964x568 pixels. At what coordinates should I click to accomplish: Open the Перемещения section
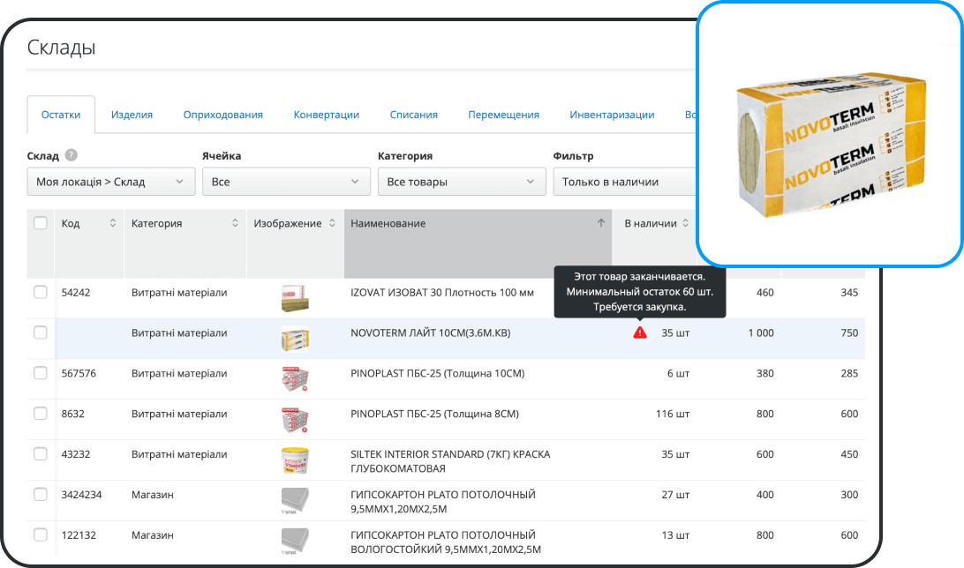click(x=504, y=114)
